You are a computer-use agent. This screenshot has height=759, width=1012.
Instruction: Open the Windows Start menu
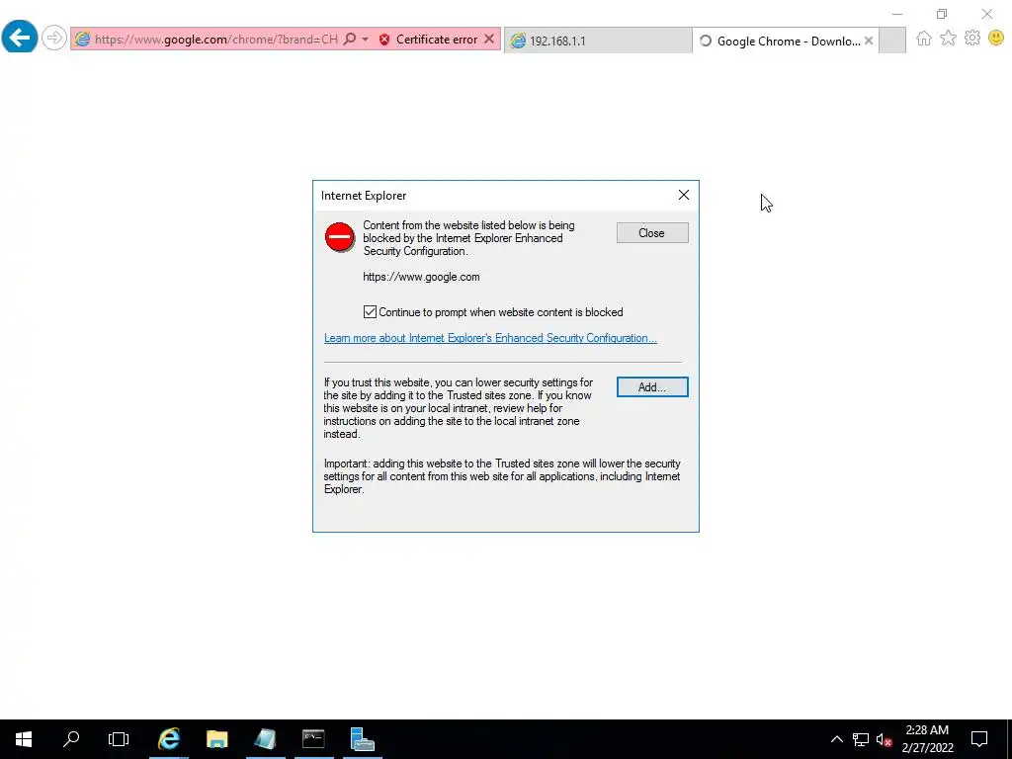[x=24, y=739]
